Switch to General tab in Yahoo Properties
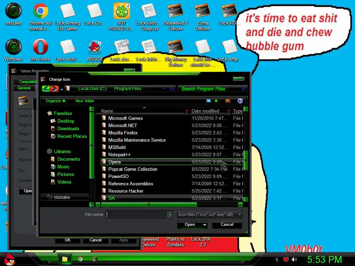Viewport: 355px width, 266px height. pos(24,88)
